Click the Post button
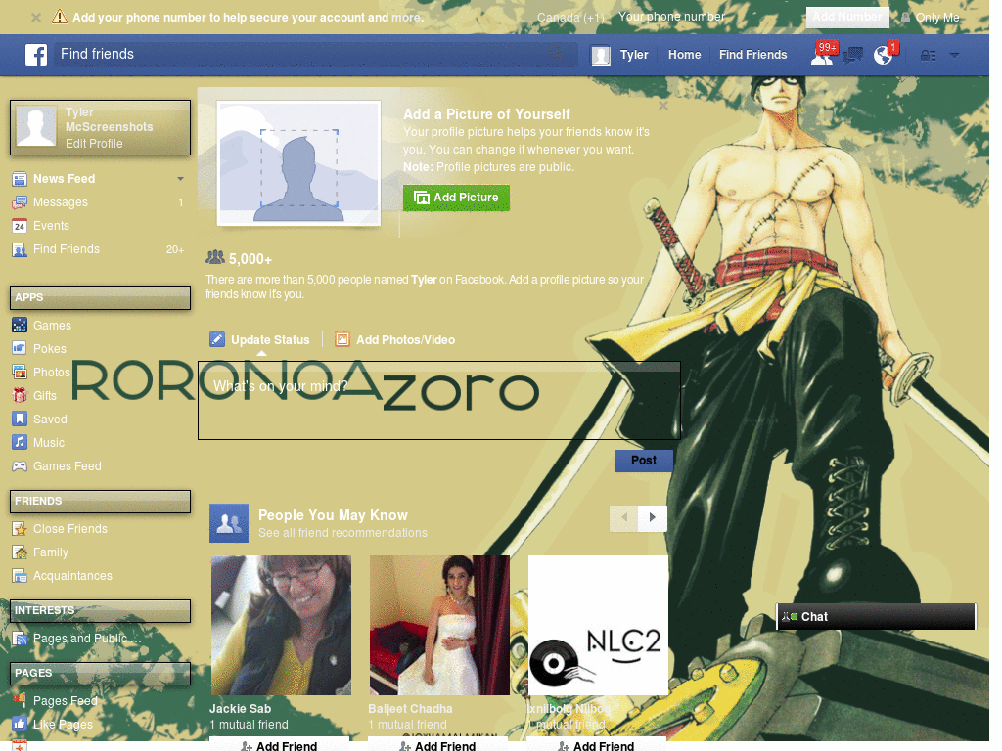Screen dimensions: 1002x751 pos(644,462)
